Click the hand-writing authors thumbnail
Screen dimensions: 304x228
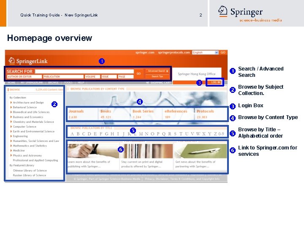point(93,151)
